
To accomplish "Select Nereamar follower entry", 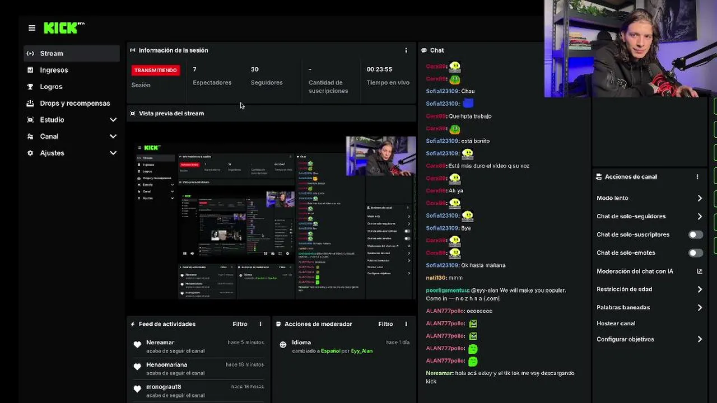I will [198, 346].
